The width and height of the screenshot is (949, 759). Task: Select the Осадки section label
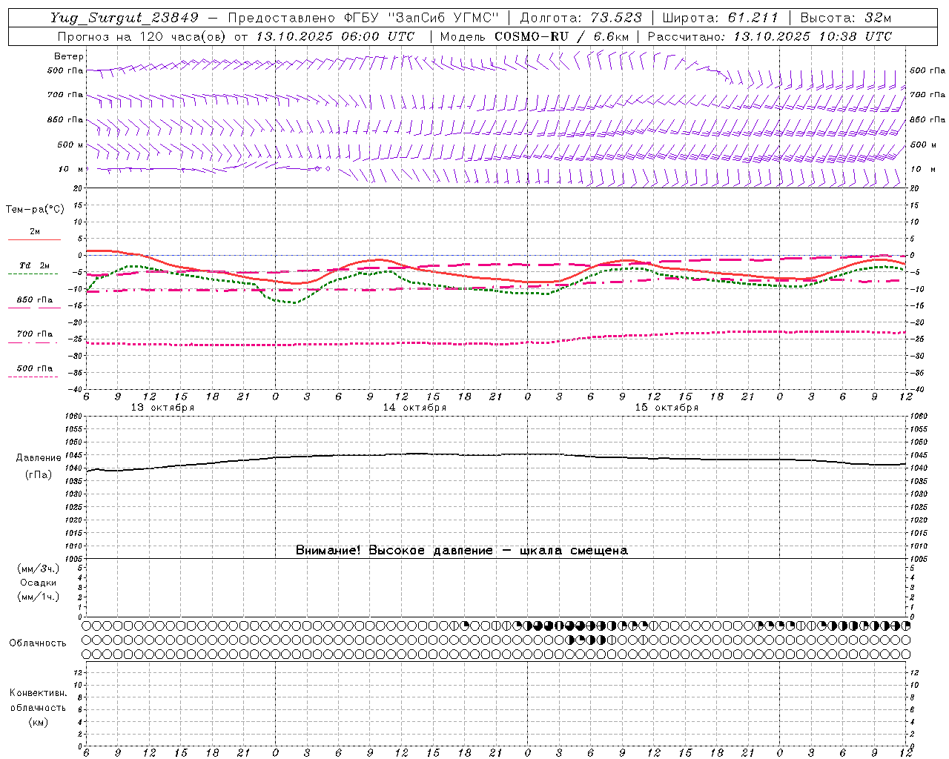pos(38,583)
